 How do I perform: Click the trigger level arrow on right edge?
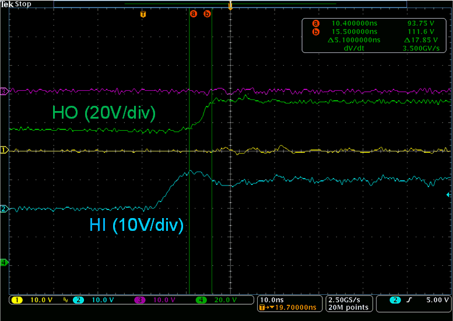click(x=449, y=195)
